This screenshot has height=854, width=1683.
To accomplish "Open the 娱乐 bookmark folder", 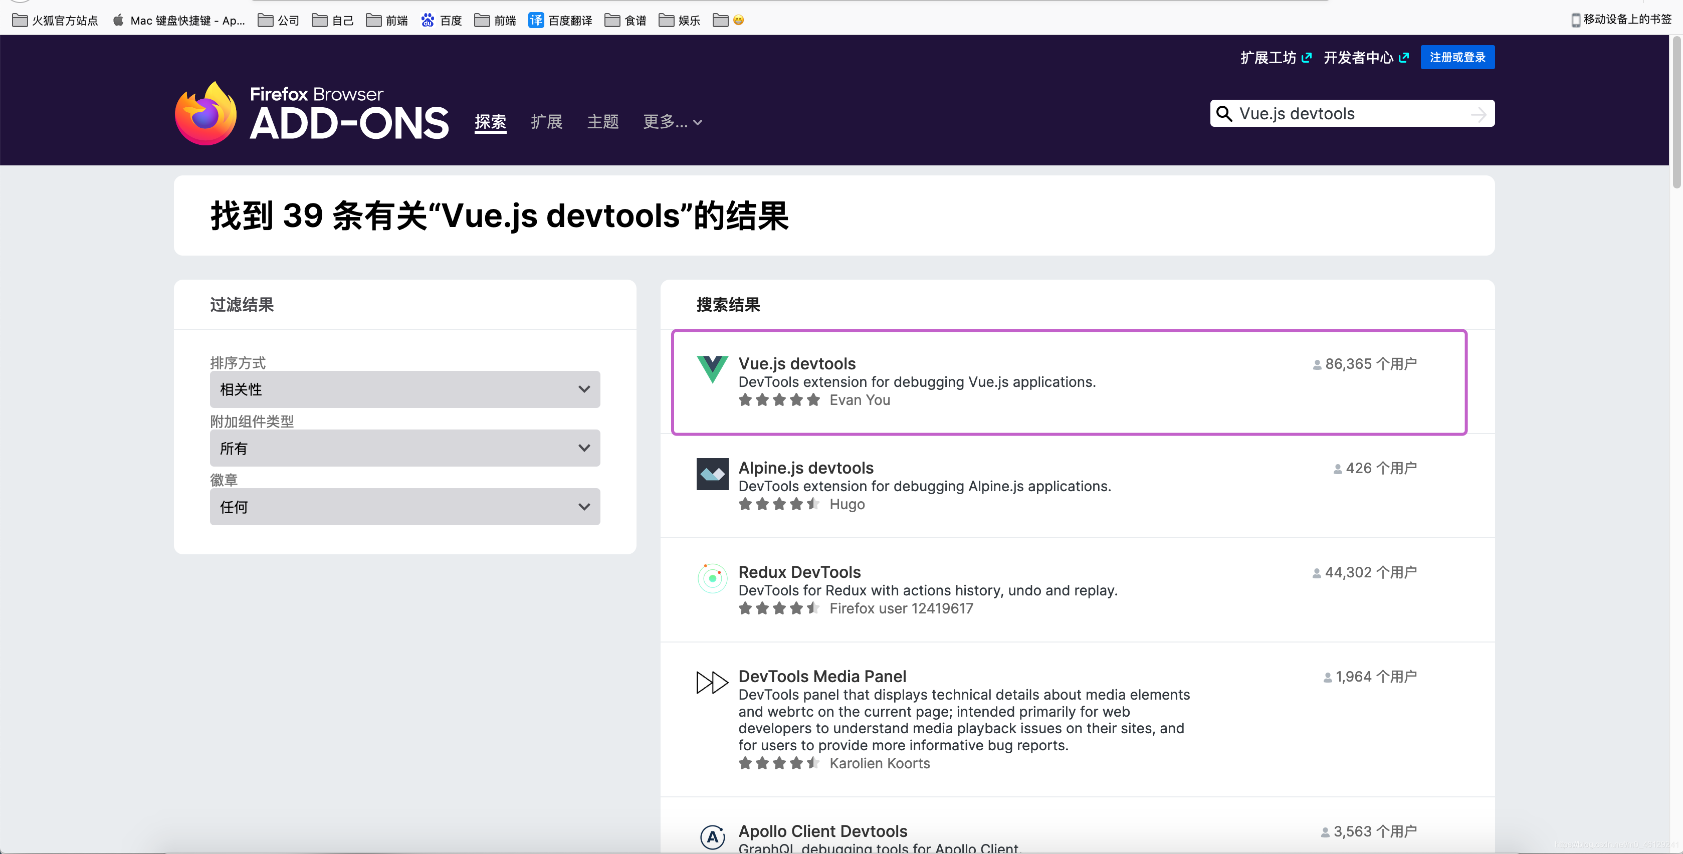I will 680,20.
